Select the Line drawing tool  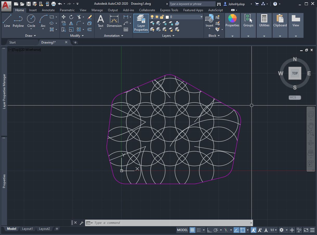coord(7,21)
